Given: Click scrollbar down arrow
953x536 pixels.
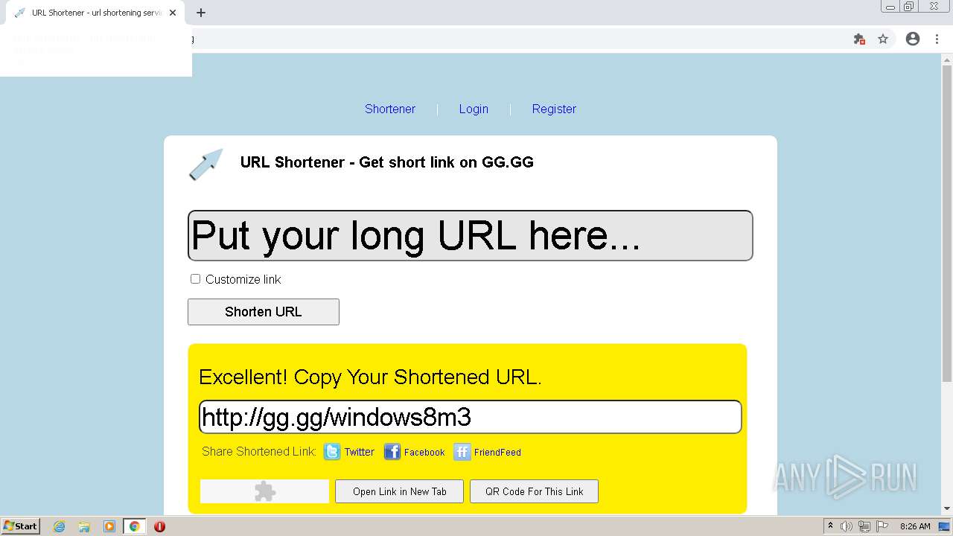Looking at the screenshot, I should pyautogui.click(x=947, y=509).
